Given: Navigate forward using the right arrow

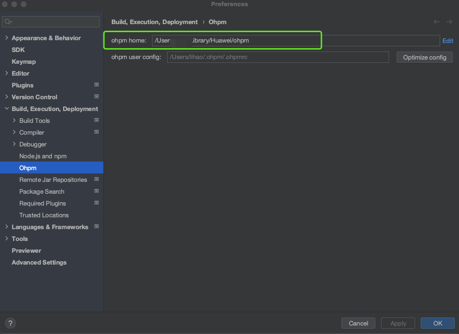Looking at the screenshot, I should (x=449, y=22).
